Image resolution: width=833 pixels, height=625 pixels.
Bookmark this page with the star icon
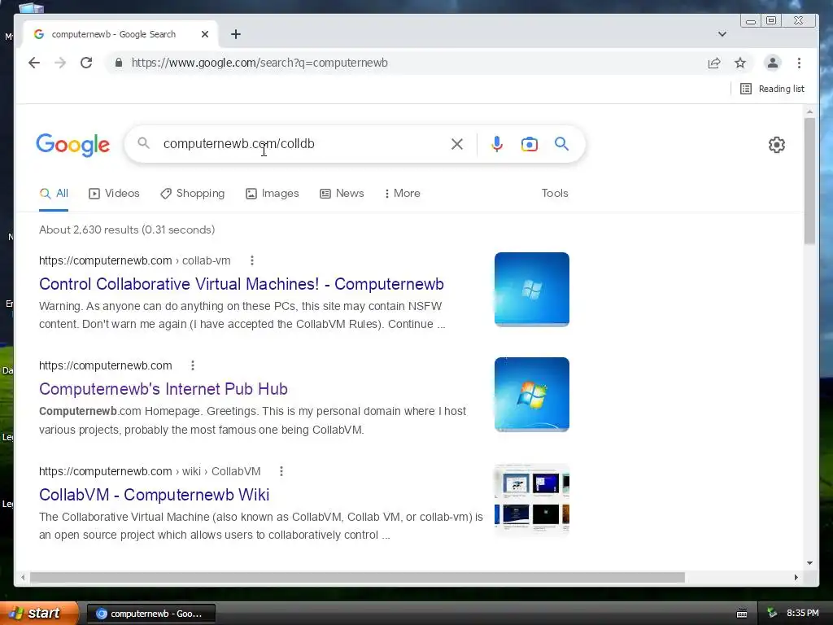pos(740,63)
